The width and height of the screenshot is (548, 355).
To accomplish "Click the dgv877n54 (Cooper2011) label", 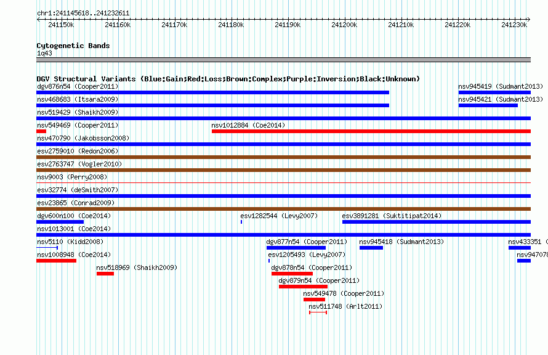I will tap(307, 242).
